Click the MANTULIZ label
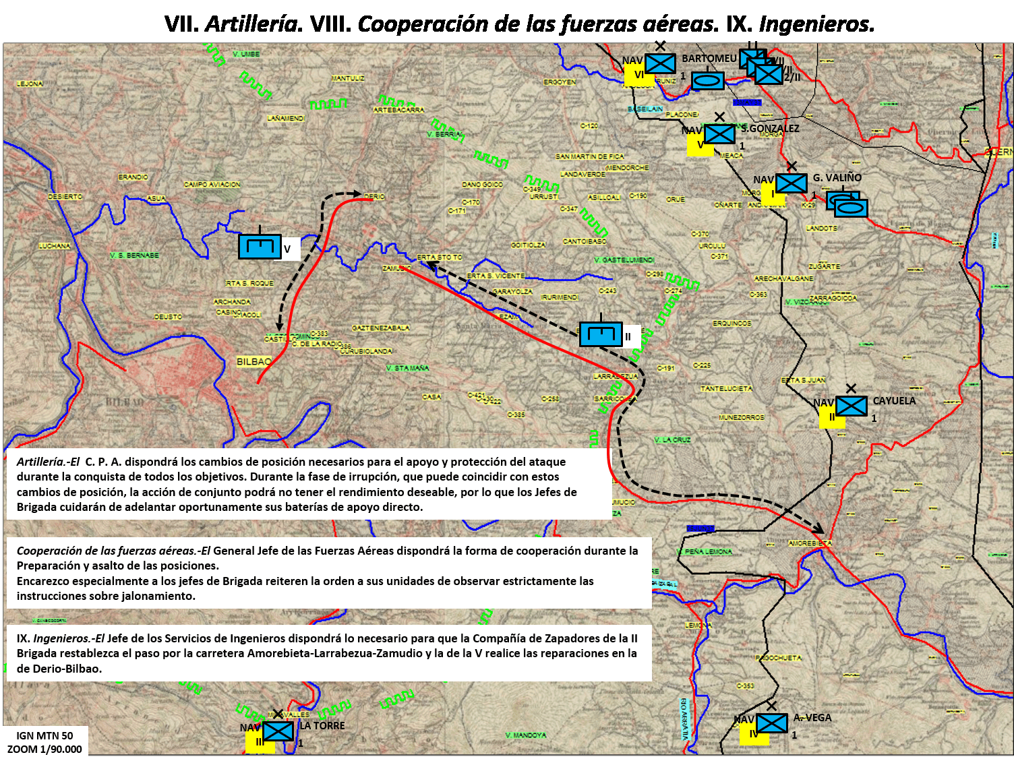Screen dimensions: 1014x763 tap(348, 78)
